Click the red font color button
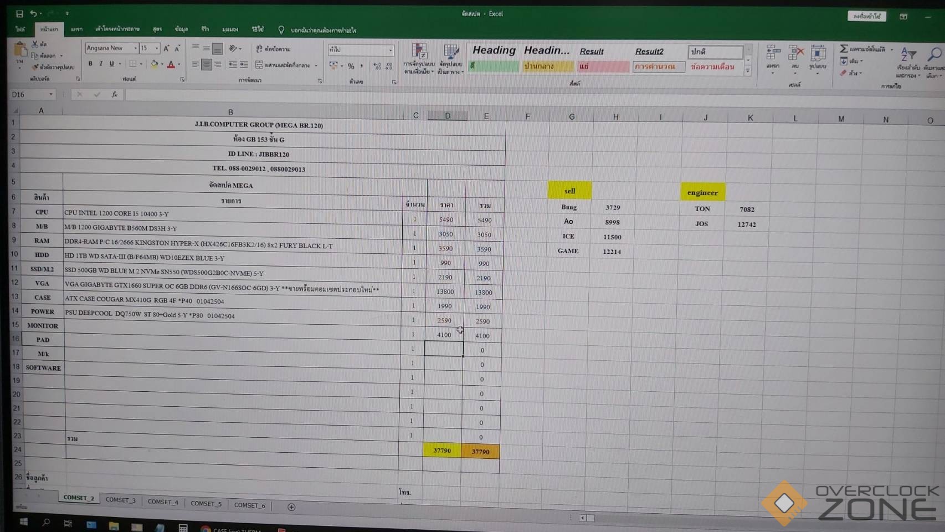945x532 pixels. coord(171,64)
